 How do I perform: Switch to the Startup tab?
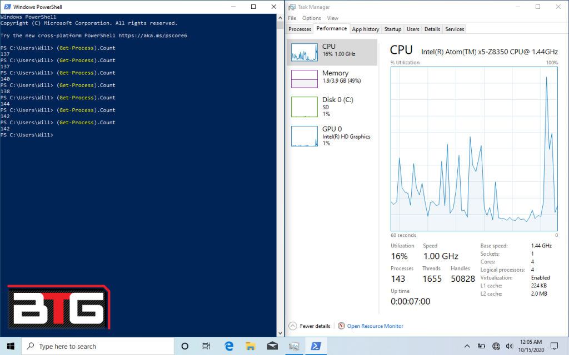pos(393,29)
